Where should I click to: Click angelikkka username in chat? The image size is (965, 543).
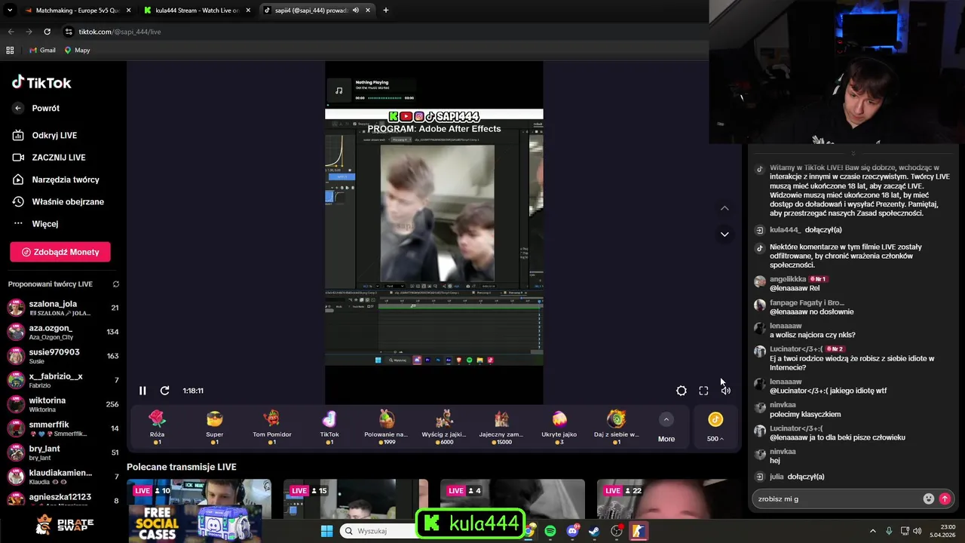pyautogui.click(x=788, y=279)
